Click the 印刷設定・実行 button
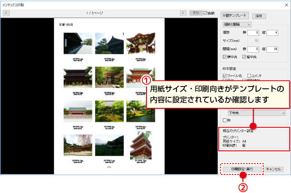Viewport: 291px width, 193px height. (241, 169)
